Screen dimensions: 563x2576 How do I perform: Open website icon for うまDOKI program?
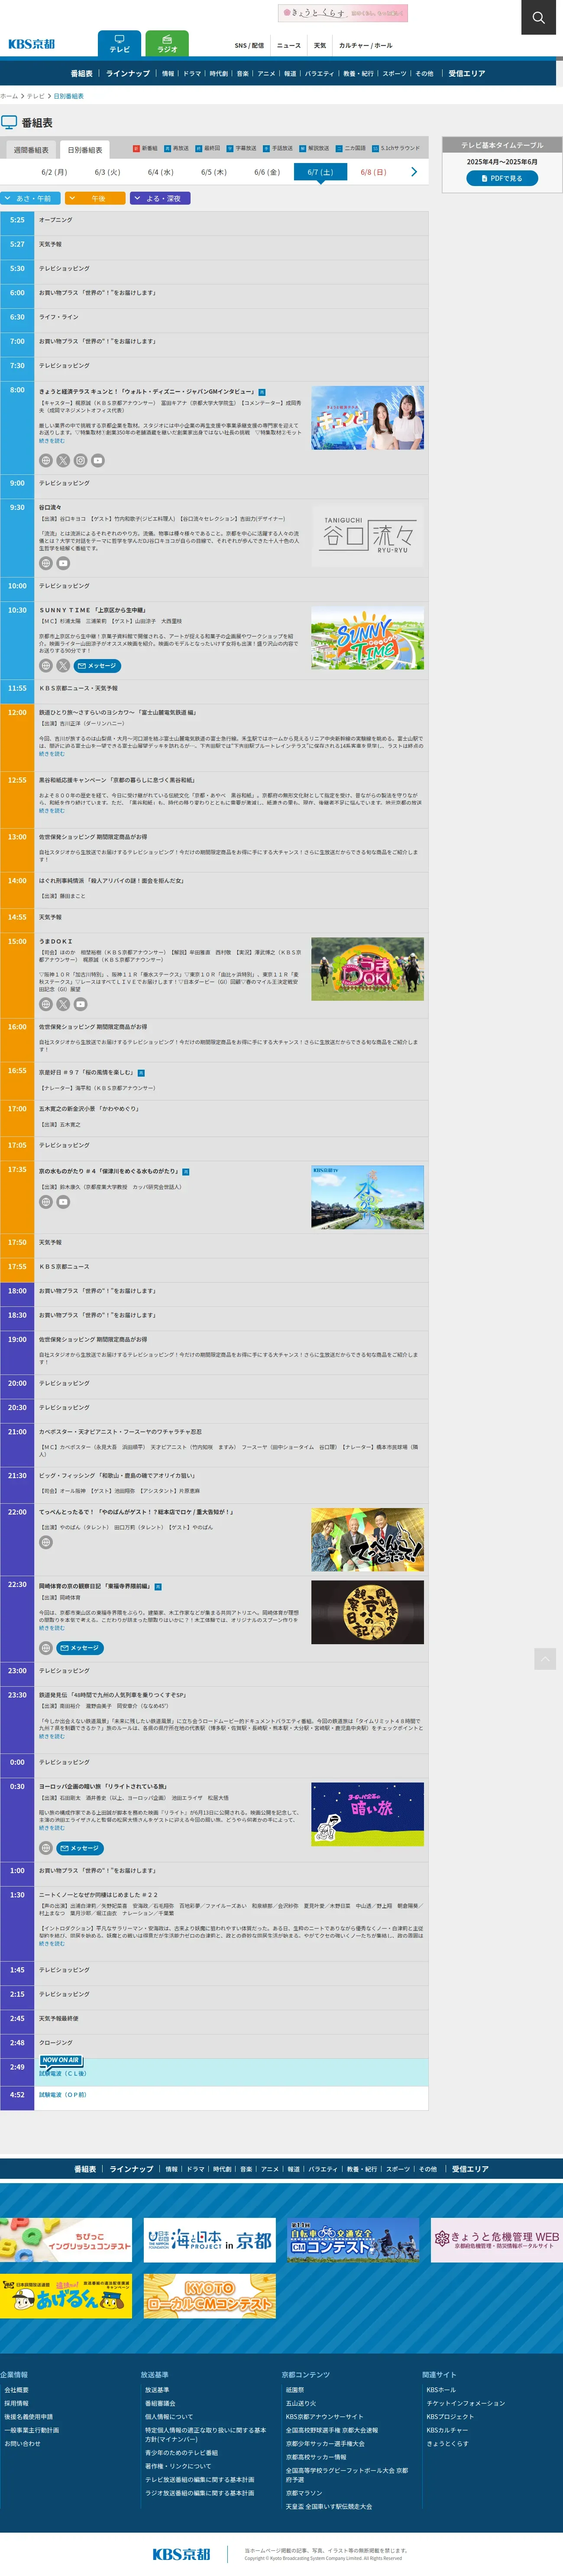[x=46, y=1004]
